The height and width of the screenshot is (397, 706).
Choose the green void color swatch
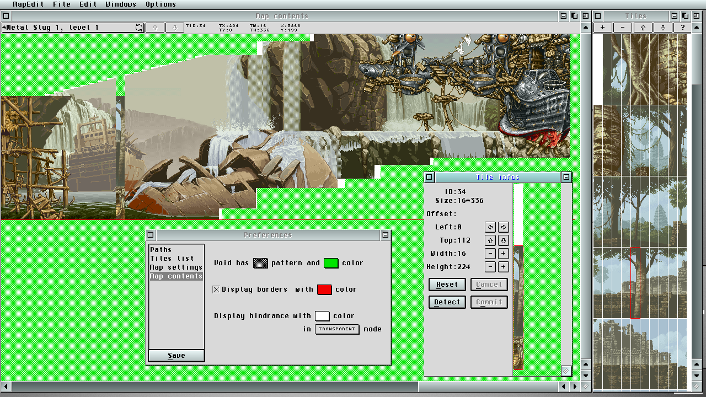(331, 263)
